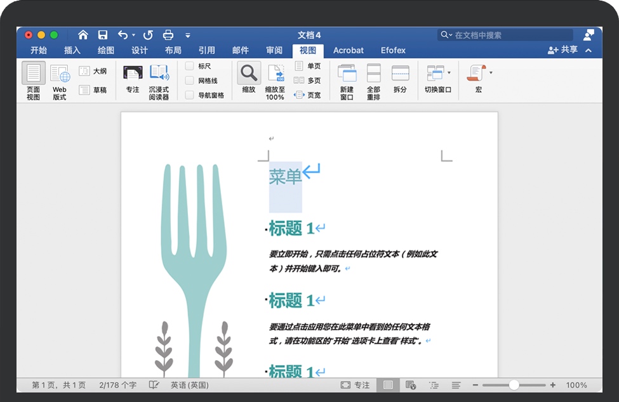Open the Efofex tab
This screenshot has width=619, height=402.
[393, 50]
